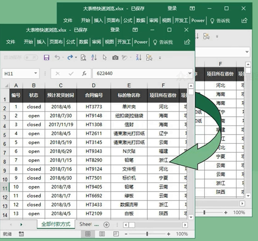
Task: Click the select-all corner triangle
Action: [x=7, y=85]
